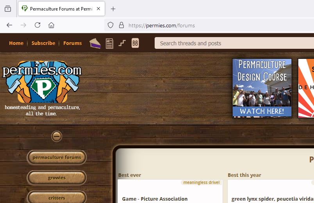Open the growies category
Image resolution: width=314 pixels, height=203 pixels.
[x=57, y=178]
